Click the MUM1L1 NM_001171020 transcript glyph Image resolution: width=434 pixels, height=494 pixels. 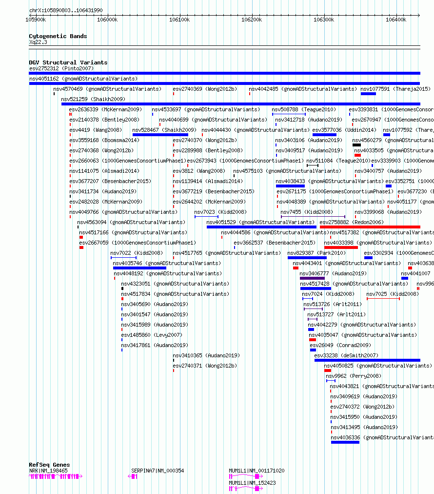pyautogui.click(x=246, y=476)
